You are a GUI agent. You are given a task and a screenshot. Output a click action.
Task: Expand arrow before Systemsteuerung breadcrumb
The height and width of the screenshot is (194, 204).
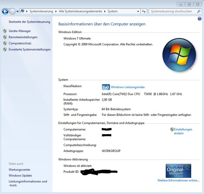27,11
